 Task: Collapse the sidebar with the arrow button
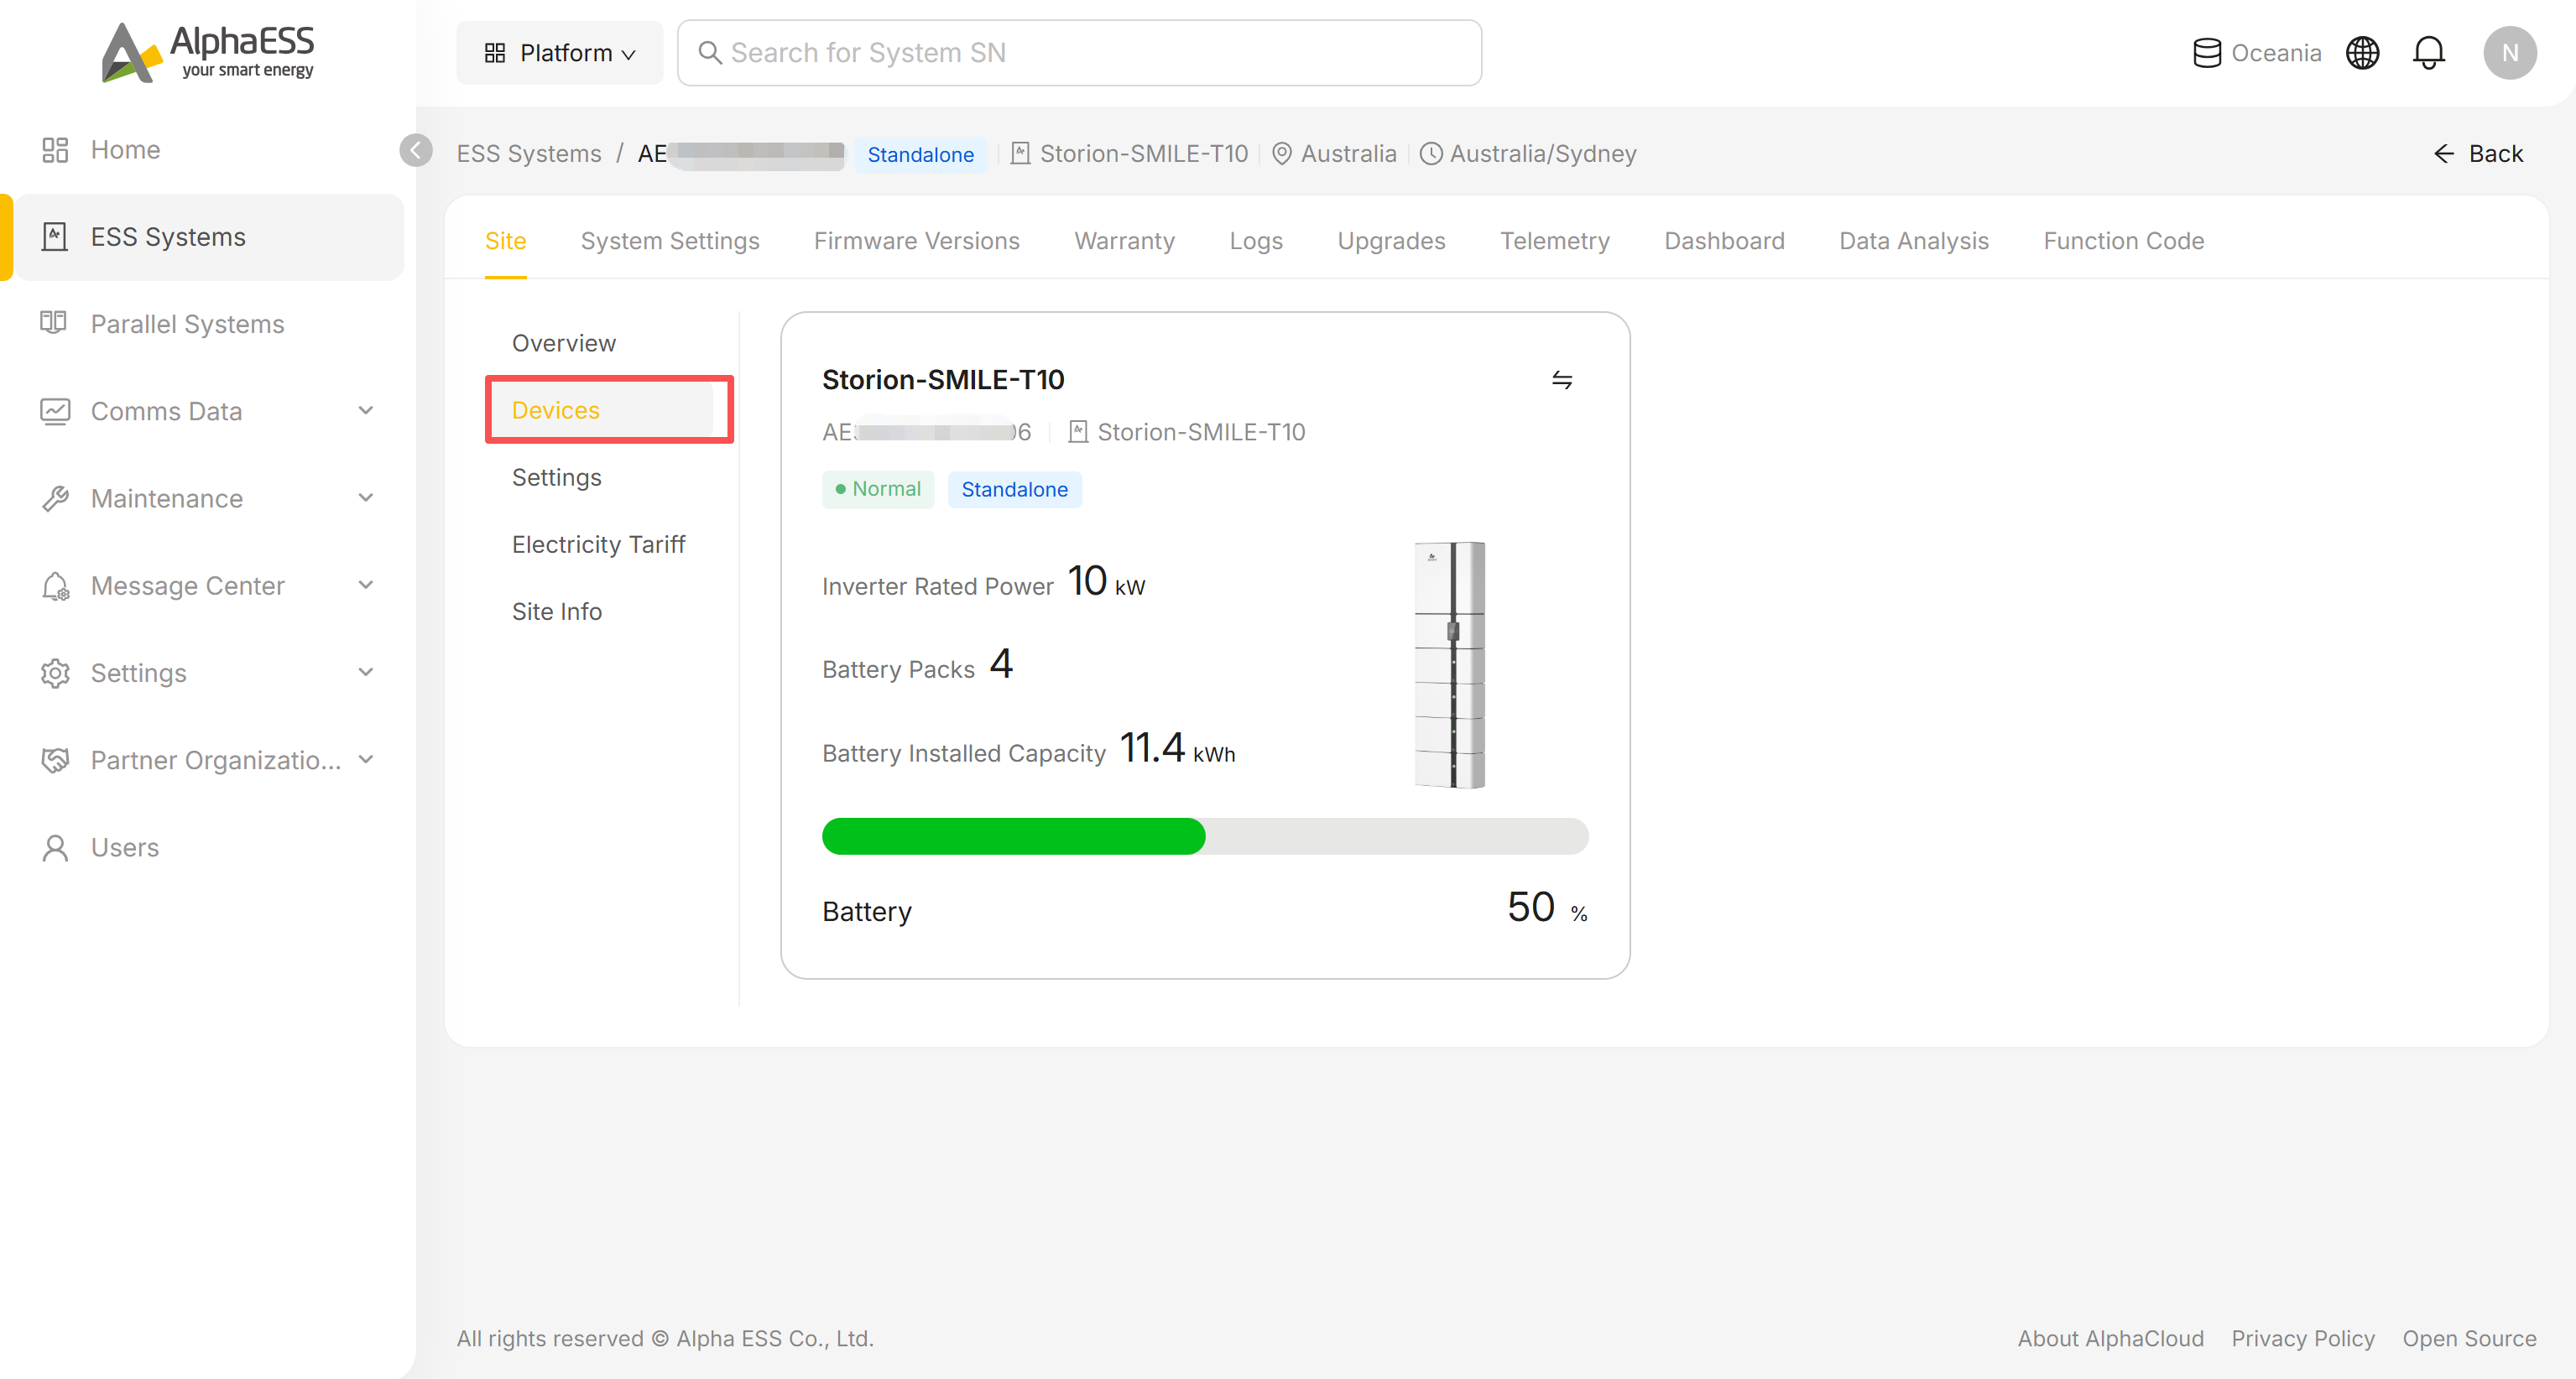(416, 150)
